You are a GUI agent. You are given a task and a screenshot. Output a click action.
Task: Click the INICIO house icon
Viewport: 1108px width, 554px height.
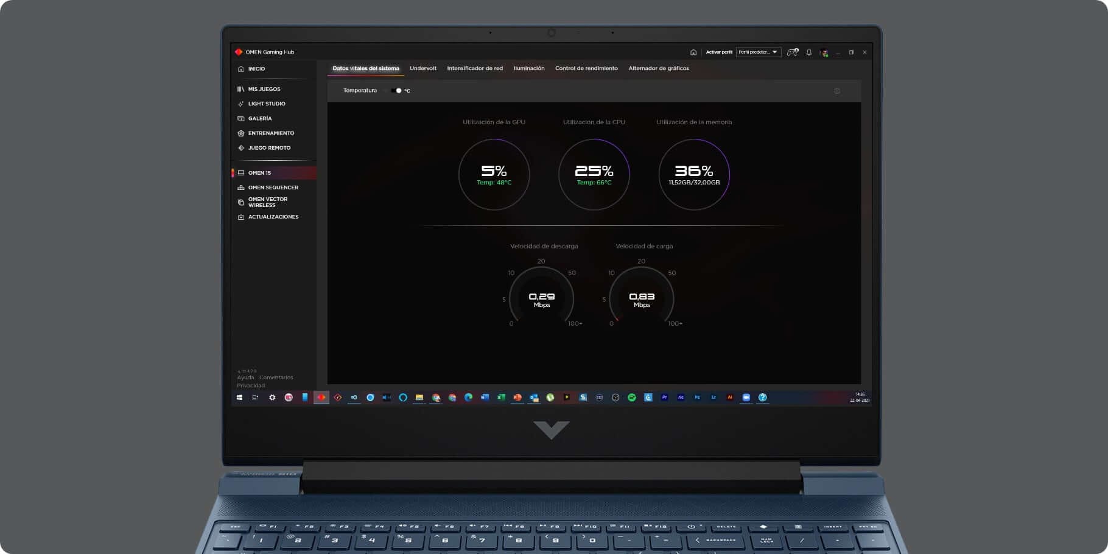241,69
